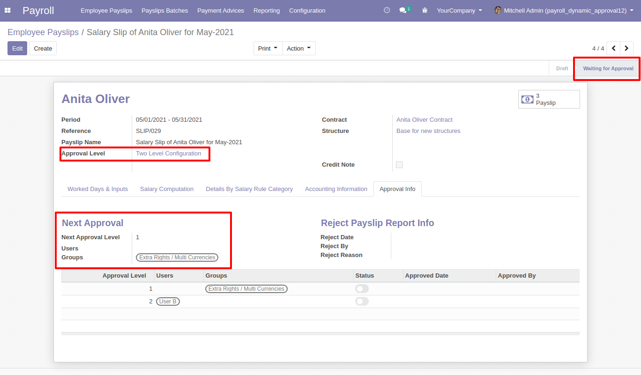
Task: Expand the Action dropdown
Action: pyautogui.click(x=298, y=48)
